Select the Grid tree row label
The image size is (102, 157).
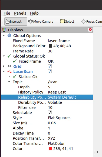[17, 66]
